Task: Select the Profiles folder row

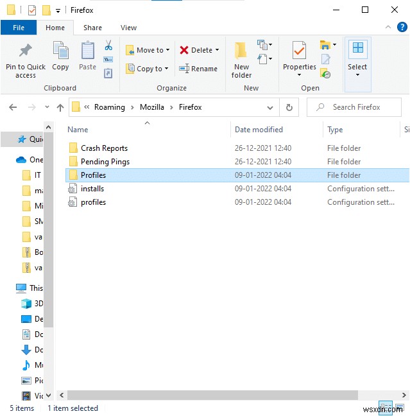Action: (237, 175)
